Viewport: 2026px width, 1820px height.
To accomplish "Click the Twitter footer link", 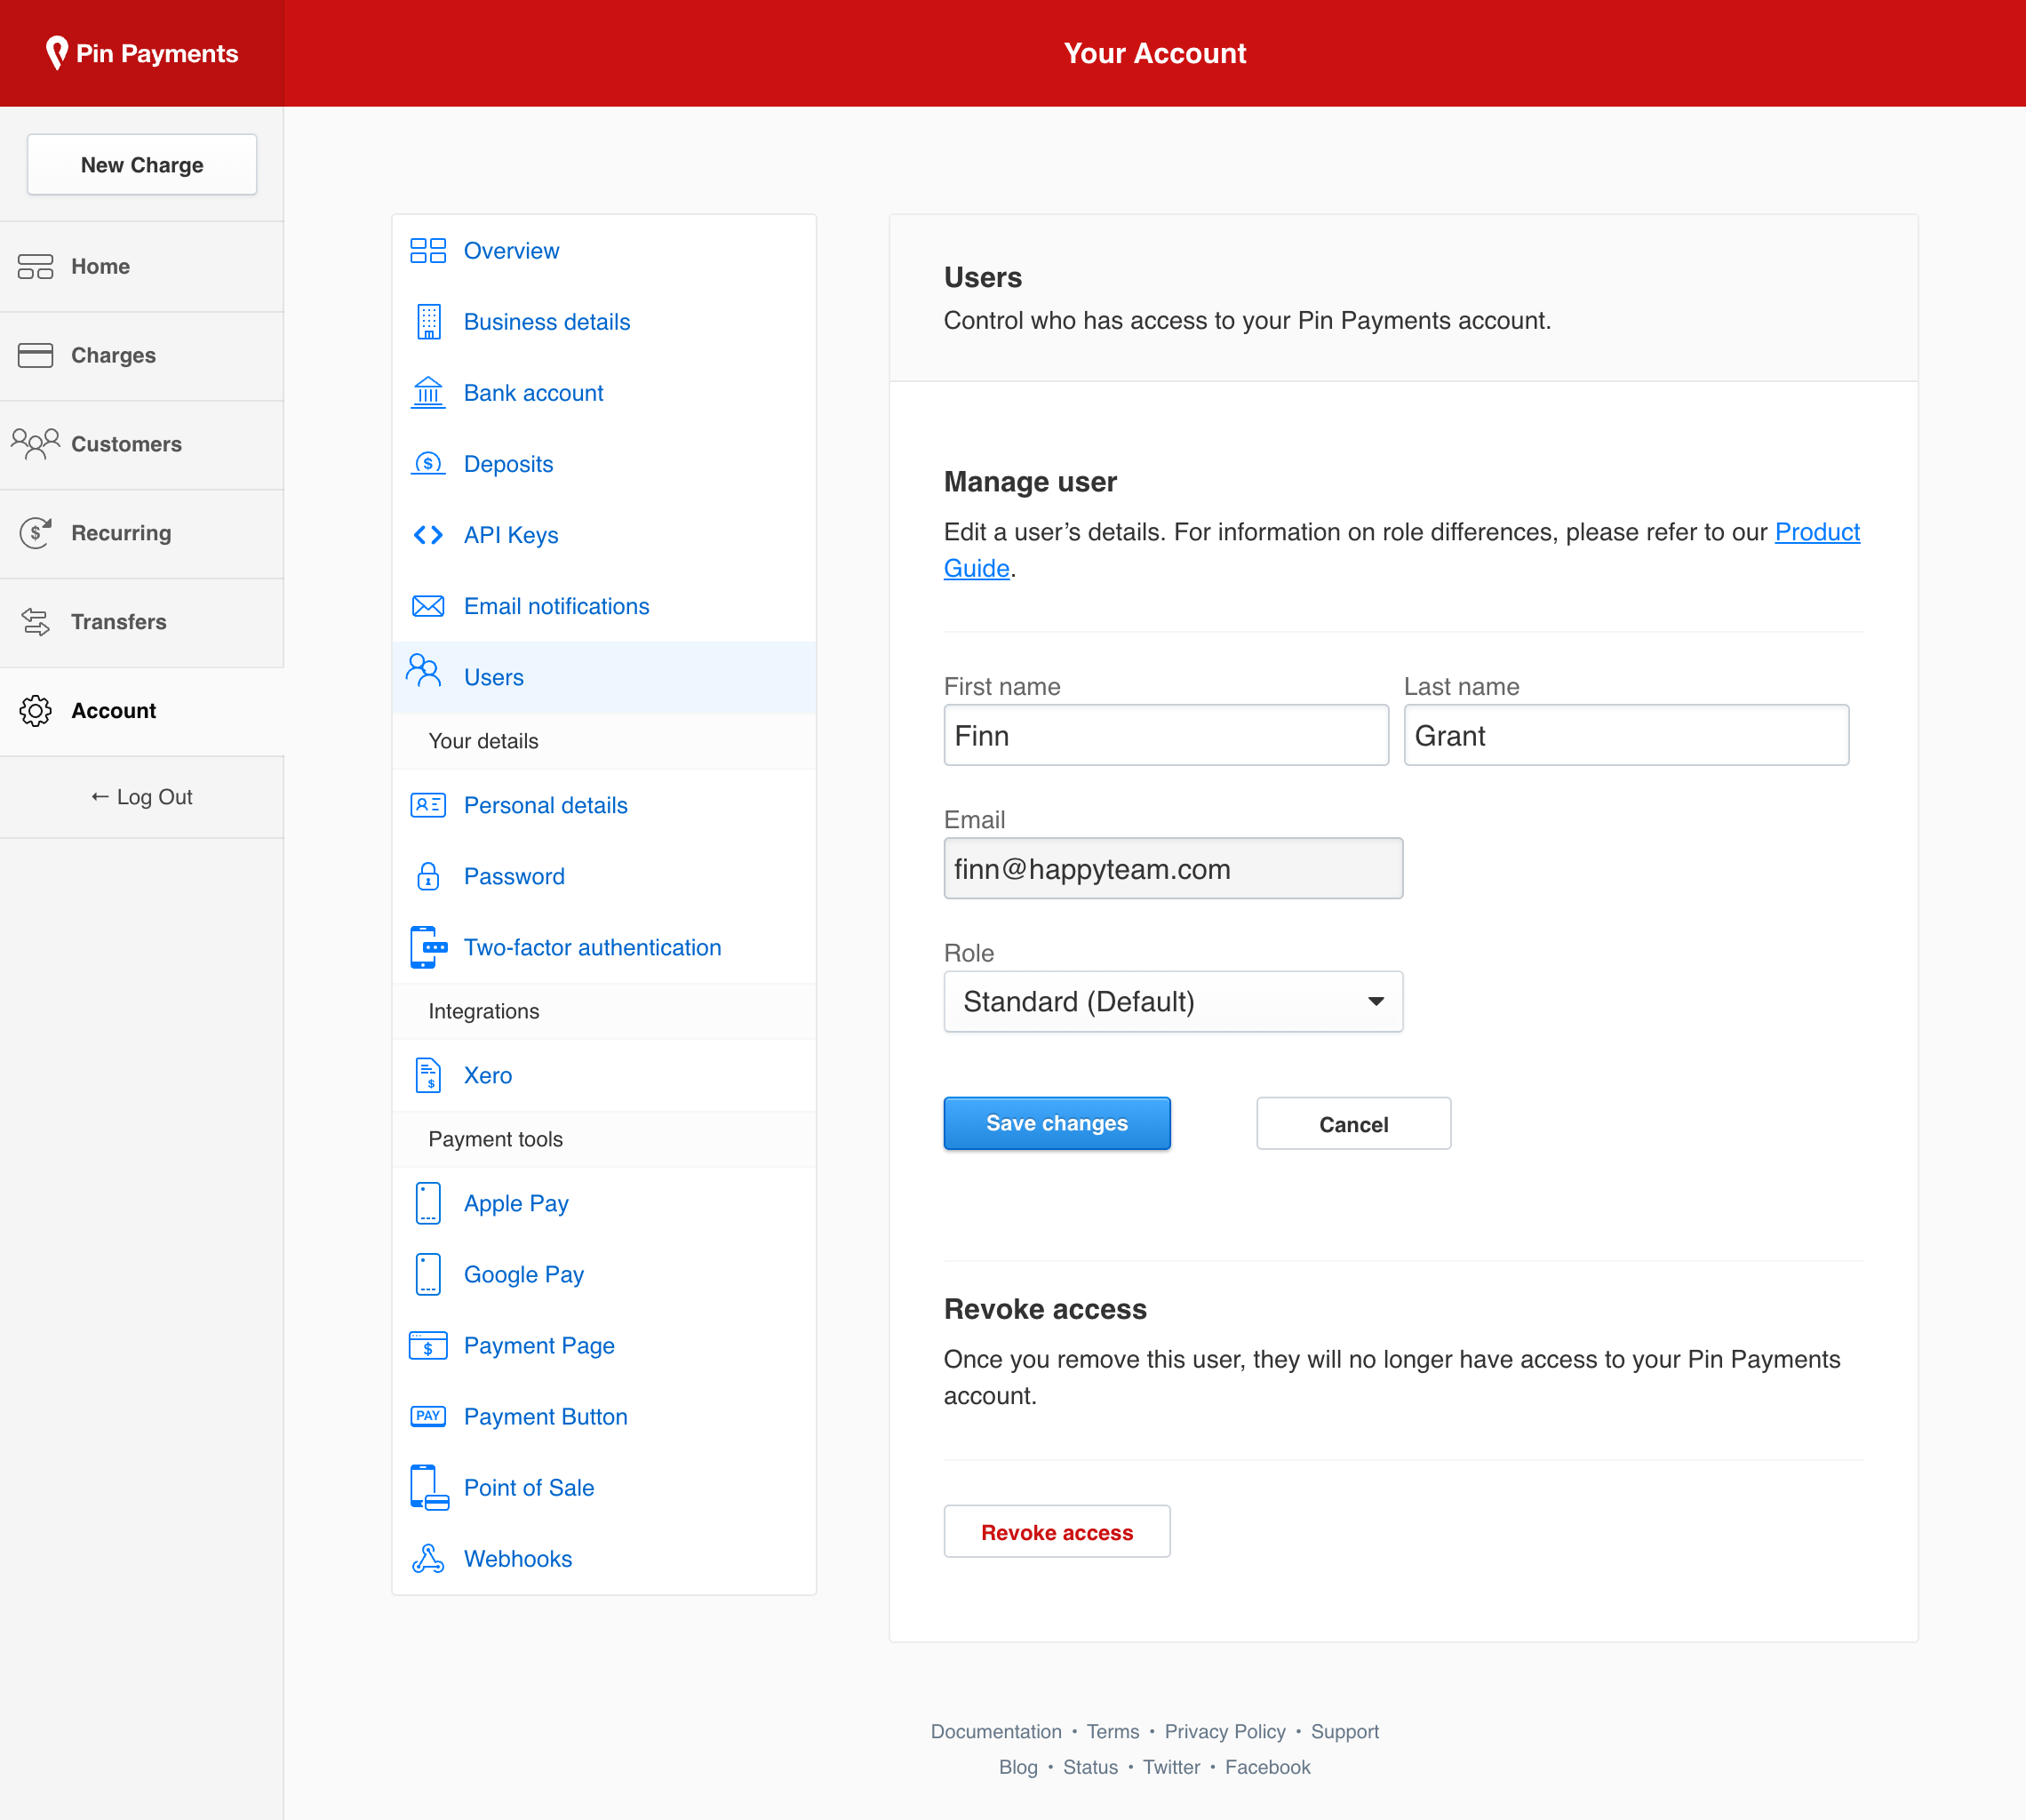I will click(1171, 1767).
